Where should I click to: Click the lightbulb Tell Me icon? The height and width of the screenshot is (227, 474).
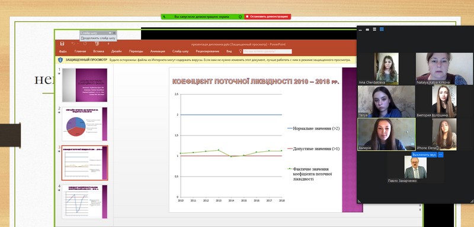tap(241, 51)
